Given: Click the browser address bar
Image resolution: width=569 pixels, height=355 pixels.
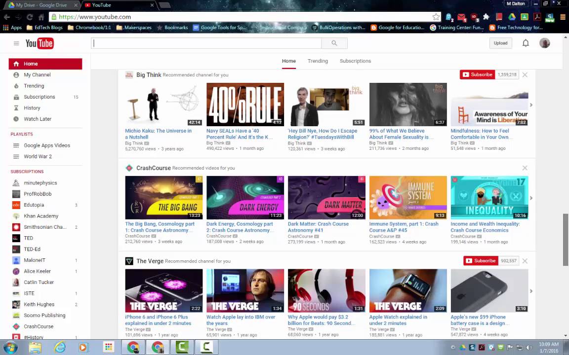Looking at the screenshot, I should click(245, 17).
